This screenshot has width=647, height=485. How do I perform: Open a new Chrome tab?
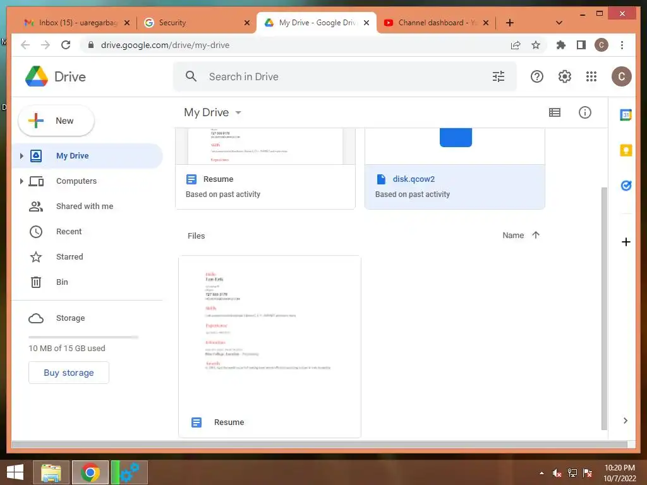[510, 23]
